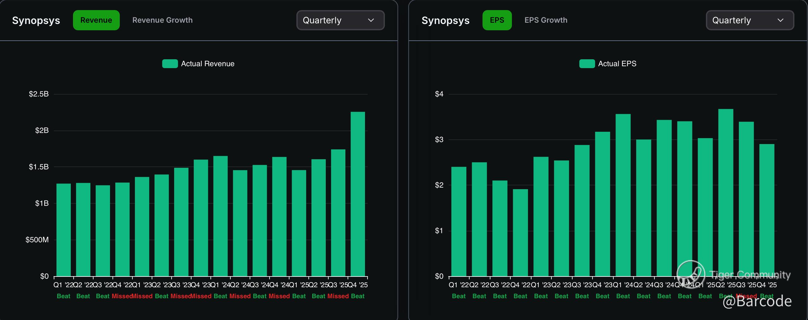
Task: Click the Missed label under revenue Q4 '24
Action: 279,296
